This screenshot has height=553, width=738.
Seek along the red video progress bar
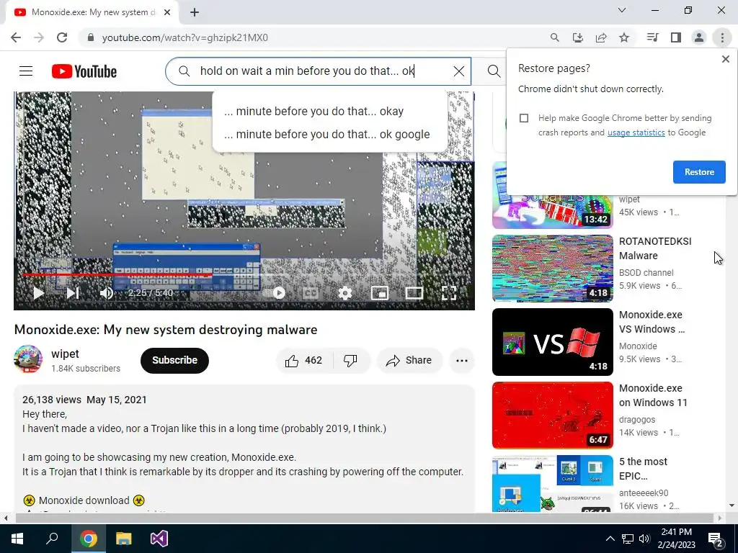click(x=117, y=274)
